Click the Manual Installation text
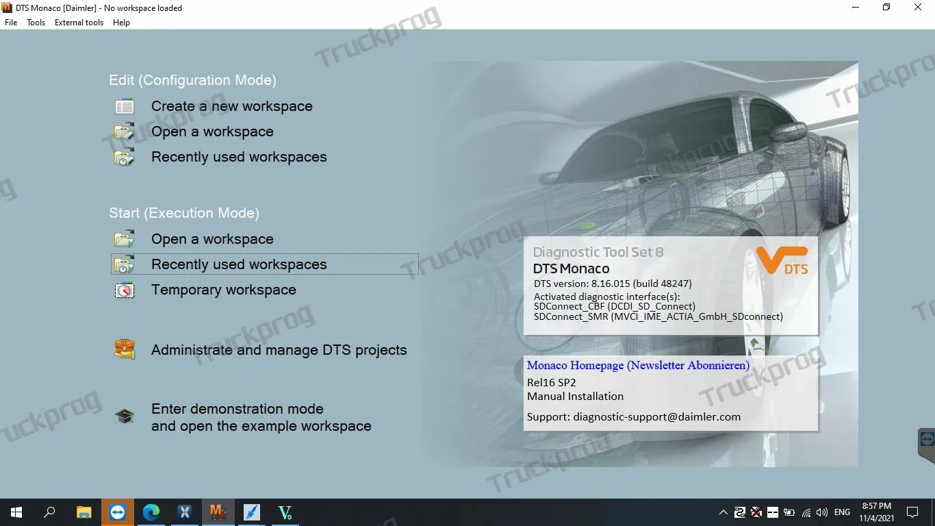935x526 pixels. 575,396
